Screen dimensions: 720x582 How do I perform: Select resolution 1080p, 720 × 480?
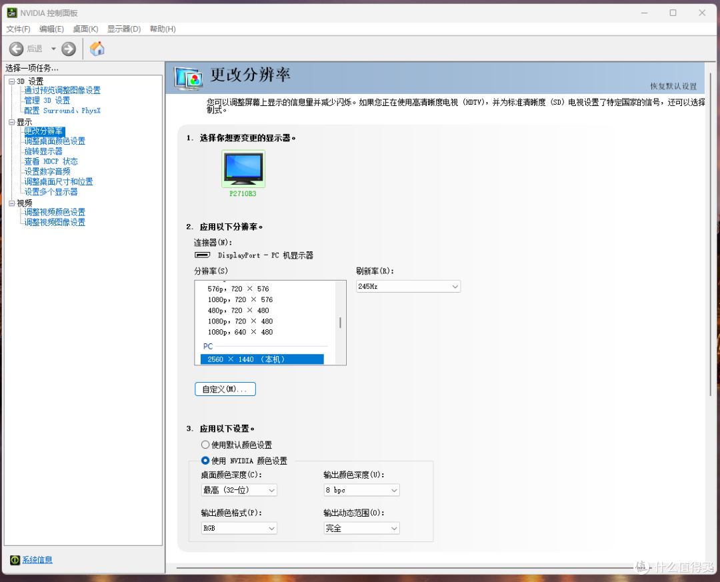coord(240,321)
